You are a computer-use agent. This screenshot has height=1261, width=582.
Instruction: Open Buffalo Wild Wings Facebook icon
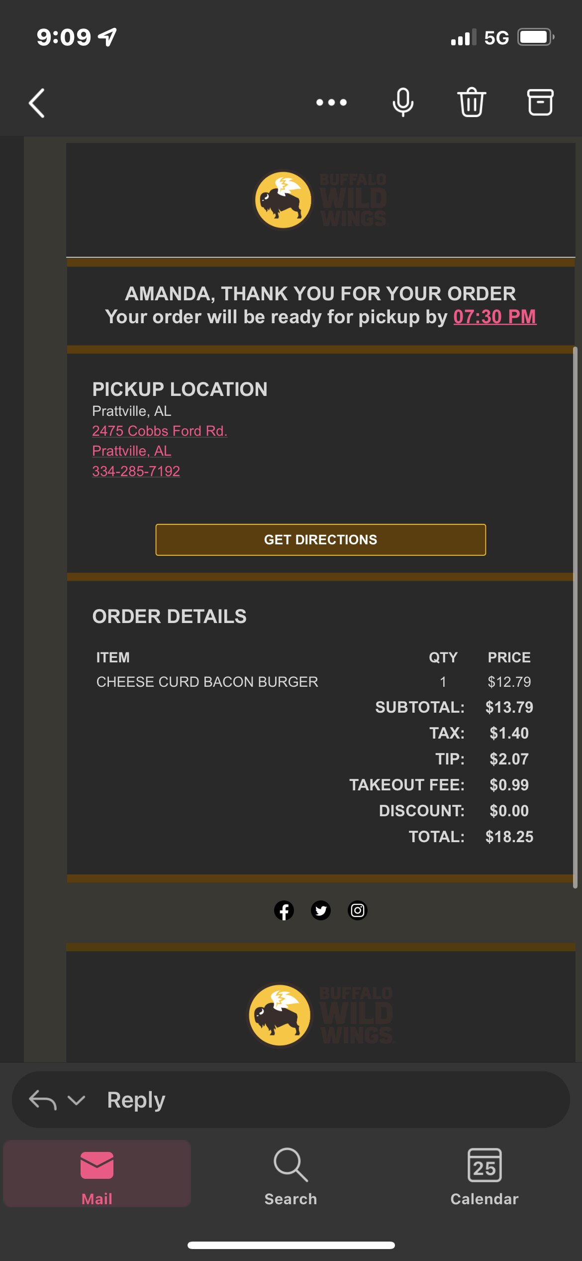click(284, 910)
